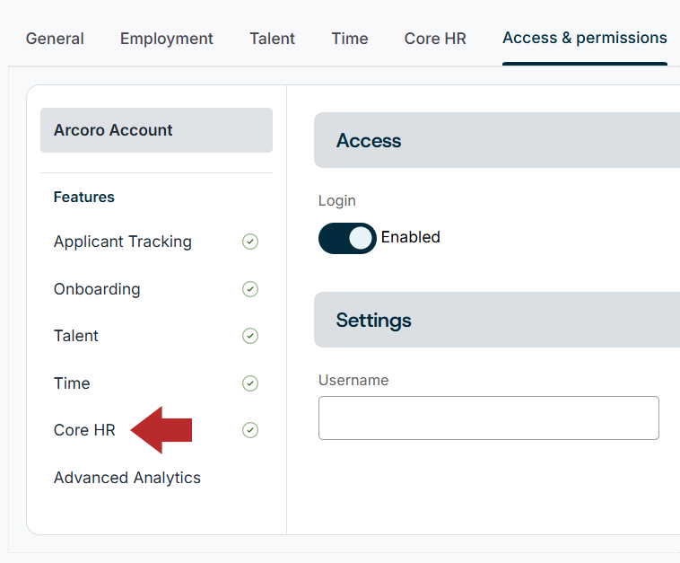Click into the Username field
This screenshot has height=563, width=680.
[x=489, y=418]
